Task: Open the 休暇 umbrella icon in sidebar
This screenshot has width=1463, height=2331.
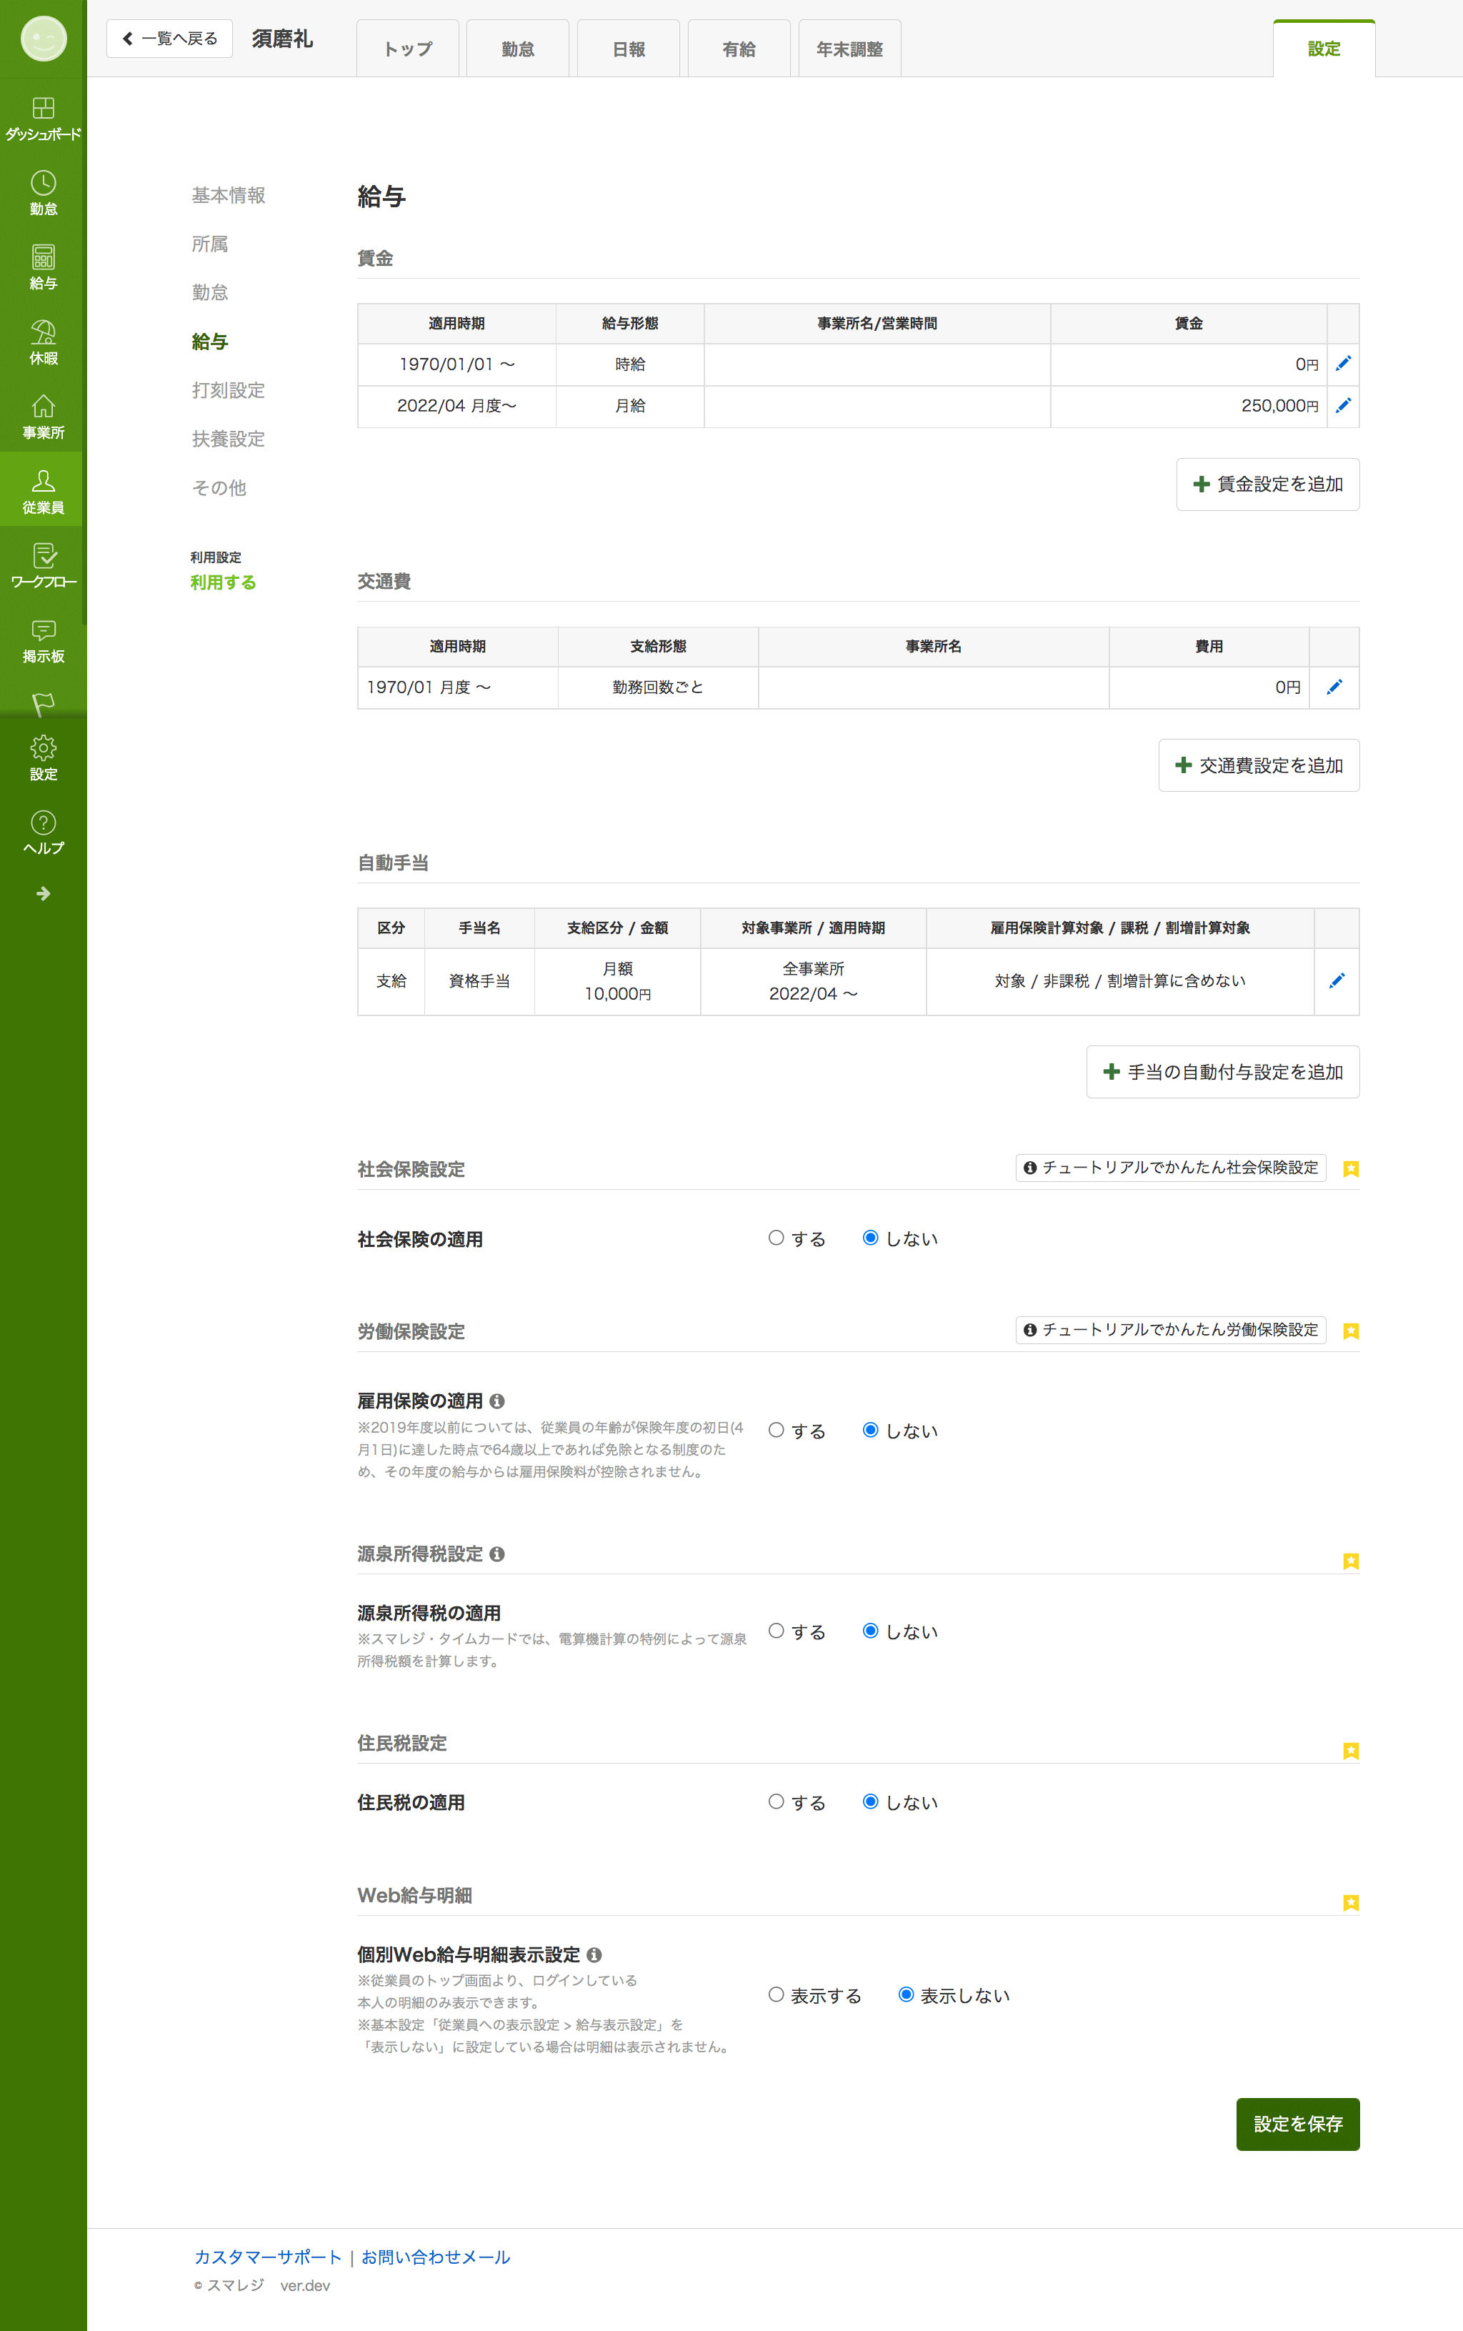Action: pos(43,342)
